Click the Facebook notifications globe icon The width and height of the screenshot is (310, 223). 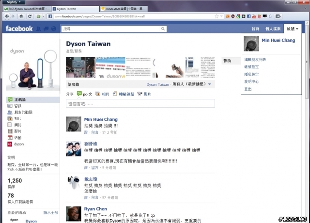click(x=54, y=29)
